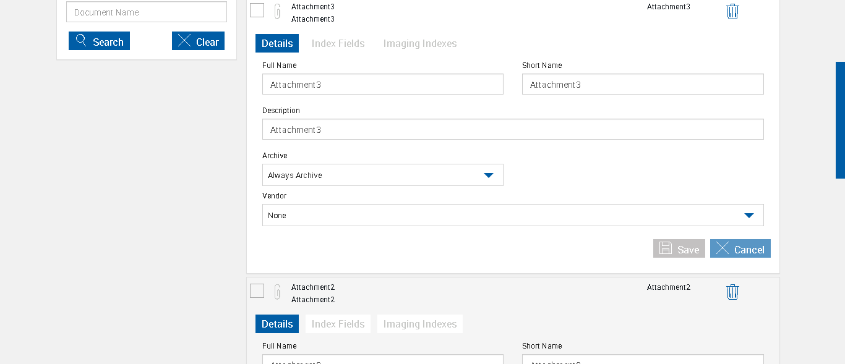Viewport: 845px width, 364px height.
Task: Switch to Imaging Indexes tab for Attachment3
Action: [x=419, y=43]
